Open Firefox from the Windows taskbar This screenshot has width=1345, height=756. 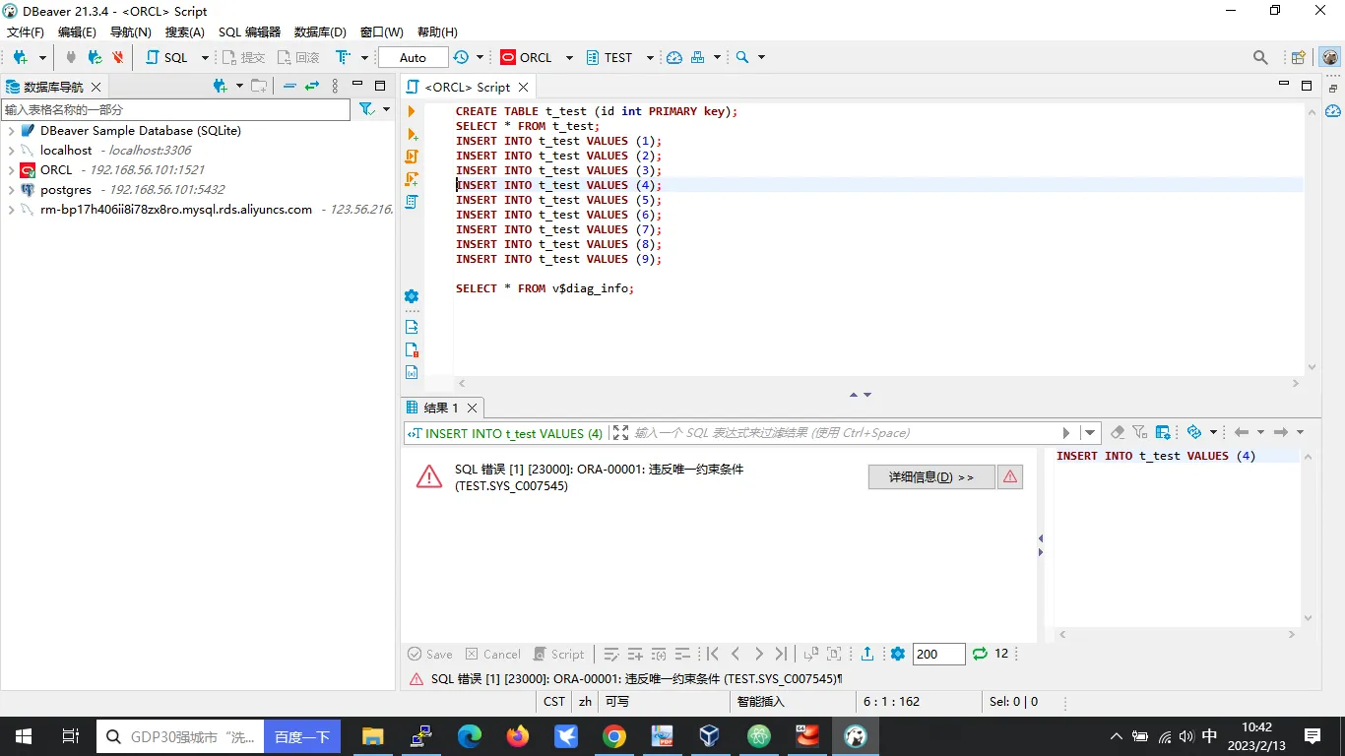[517, 736]
